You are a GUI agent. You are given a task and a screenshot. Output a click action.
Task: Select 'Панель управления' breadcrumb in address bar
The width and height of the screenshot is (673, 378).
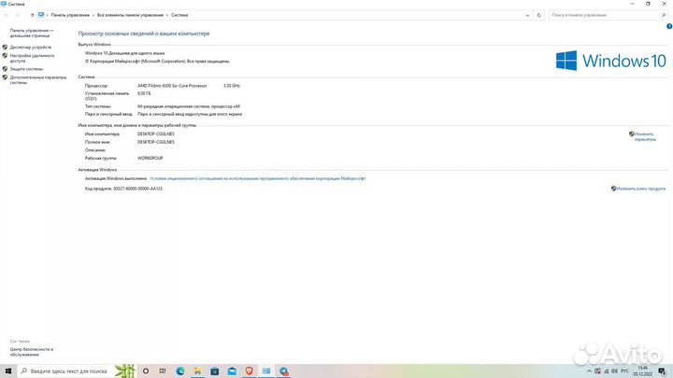[70, 15]
